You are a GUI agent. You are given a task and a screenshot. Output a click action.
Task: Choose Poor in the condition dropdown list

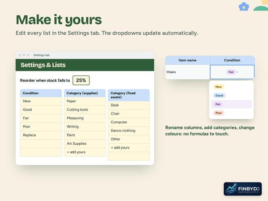pyautogui.click(x=219, y=113)
